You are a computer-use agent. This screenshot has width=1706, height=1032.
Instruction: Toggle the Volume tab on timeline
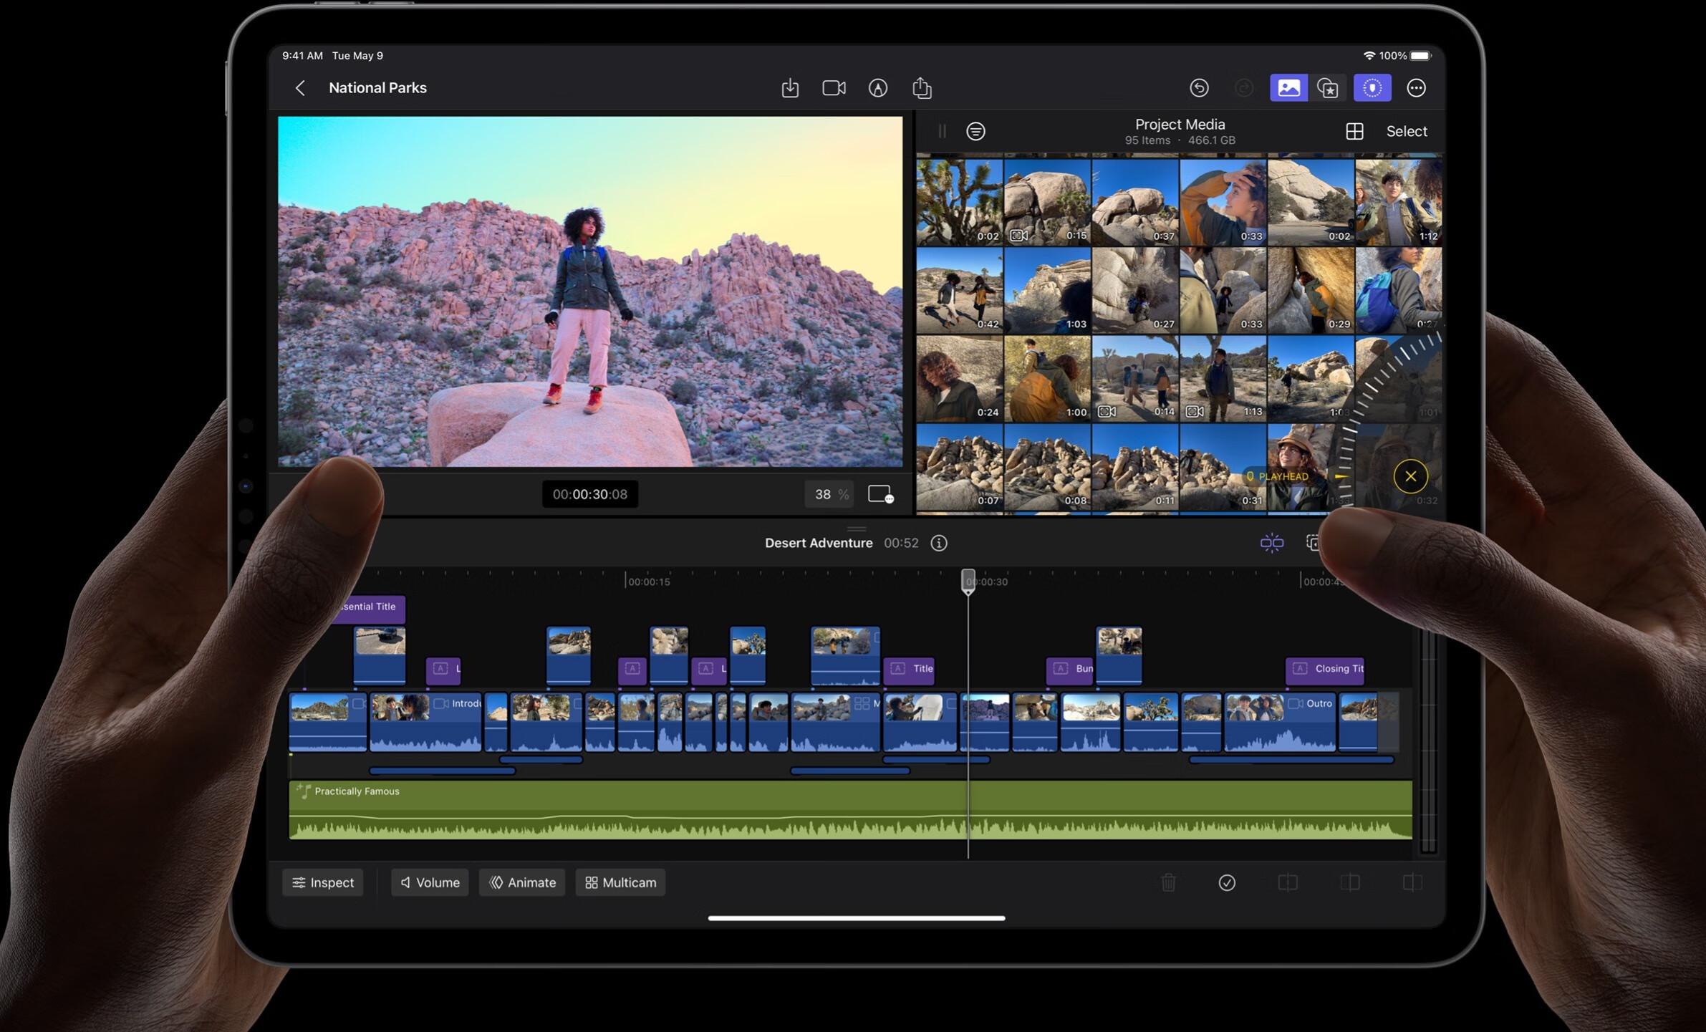pos(429,882)
